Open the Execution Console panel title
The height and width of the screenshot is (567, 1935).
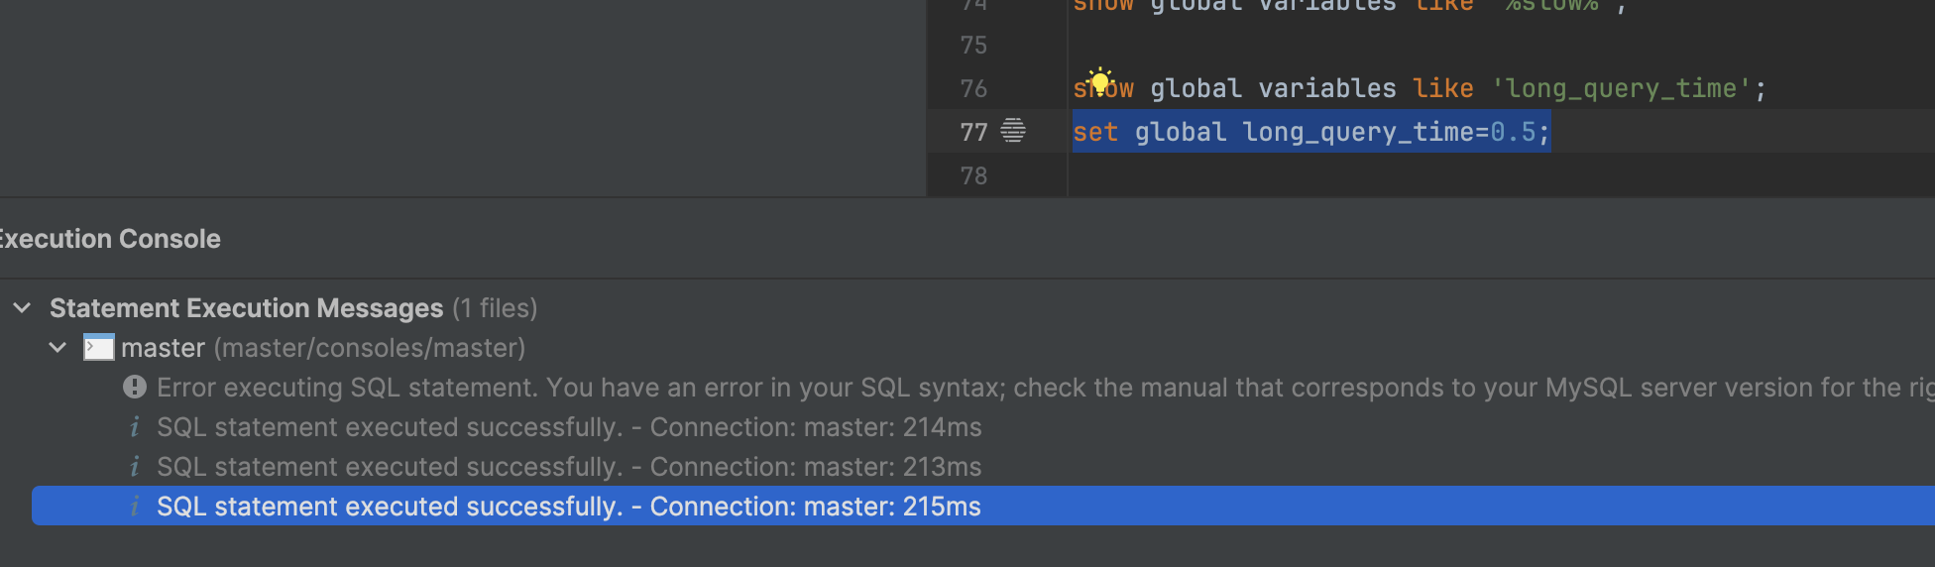[x=109, y=239]
